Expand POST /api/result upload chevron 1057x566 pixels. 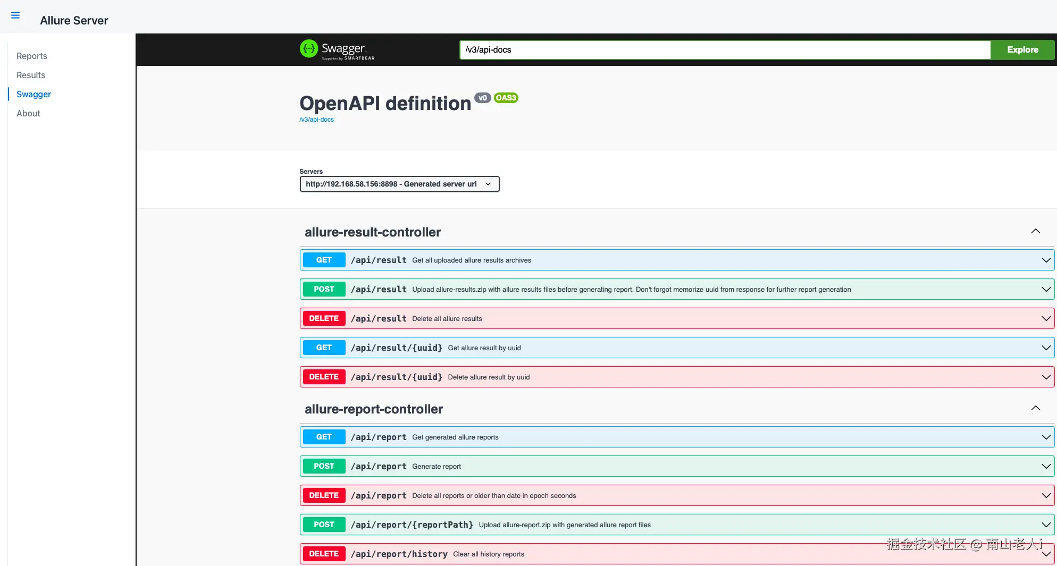tap(1046, 289)
